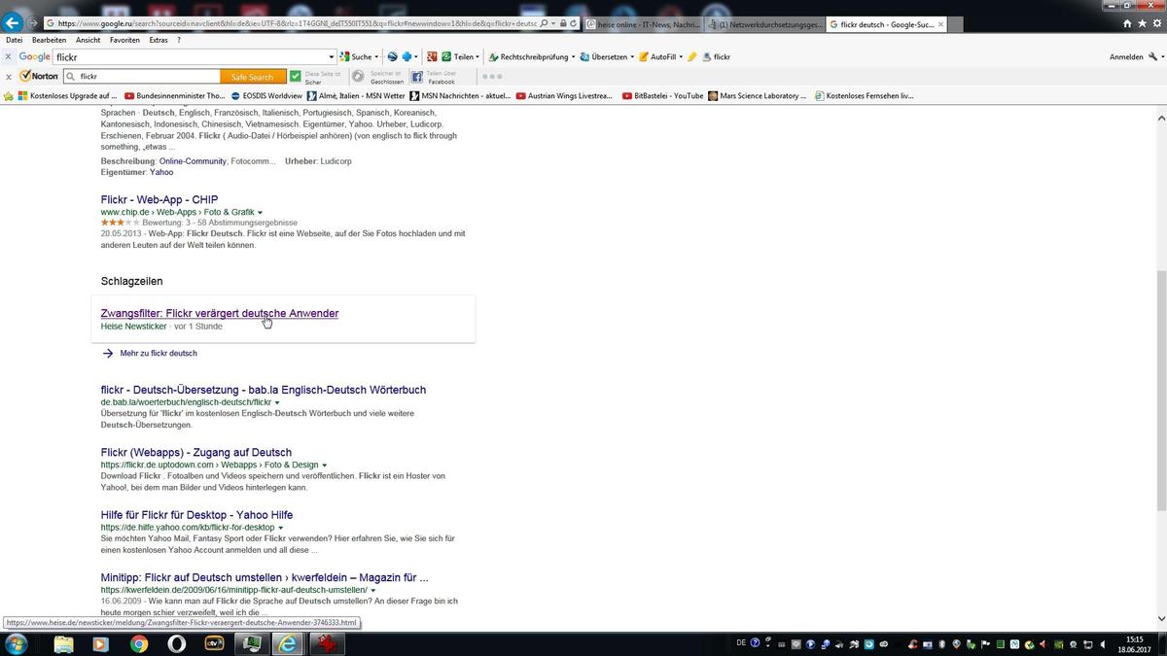
Task: Click the Norton 'Safe Search' button
Action: click(x=253, y=77)
